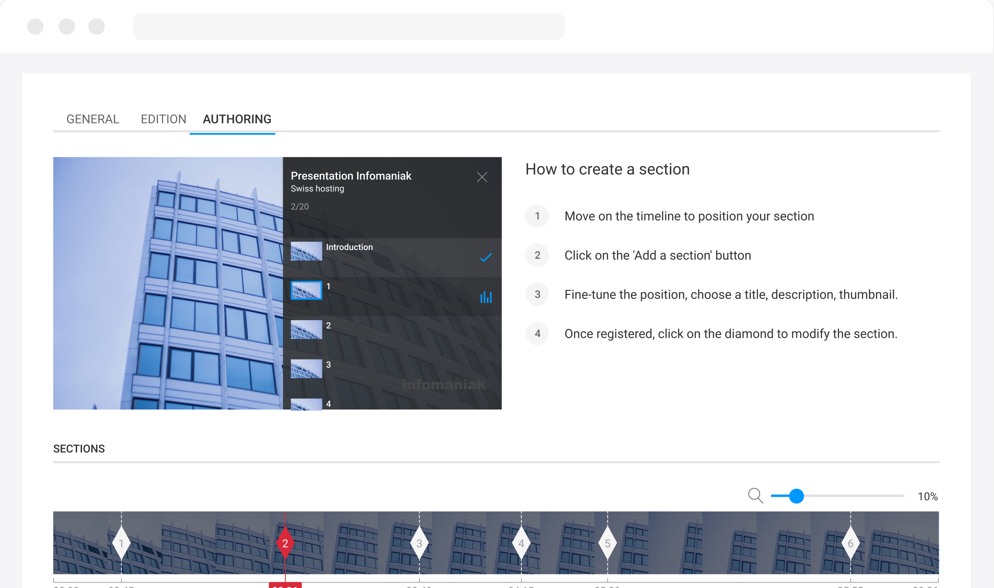Select highlighted chapter 1 thumbnail
Image resolution: width=994 pixels, height=588 pixels.
[306, 290]
